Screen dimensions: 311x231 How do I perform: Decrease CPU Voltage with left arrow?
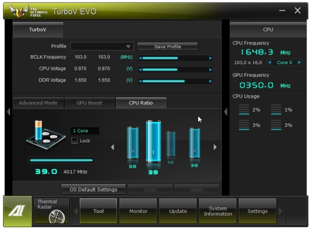pos(140,70)
